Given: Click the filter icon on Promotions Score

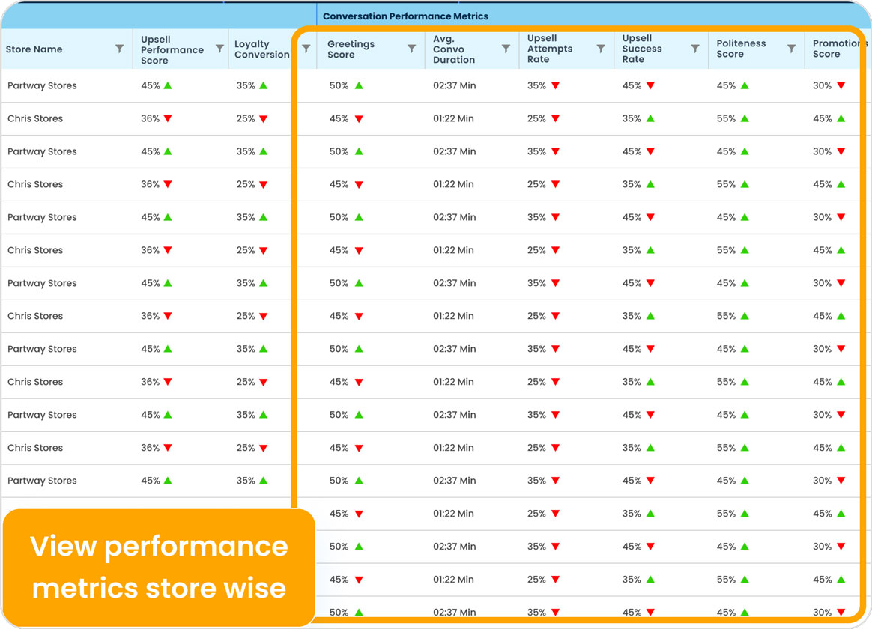Looking at the screenshot, I should 868,49.
